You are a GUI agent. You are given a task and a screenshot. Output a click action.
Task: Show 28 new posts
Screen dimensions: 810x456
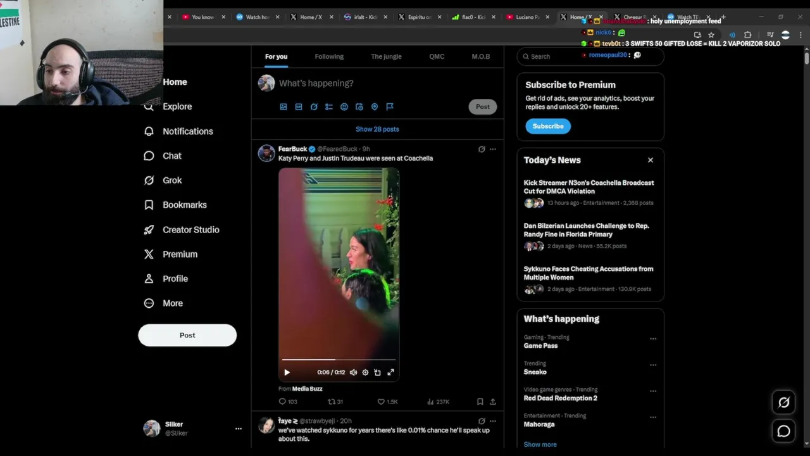[377, 129]
